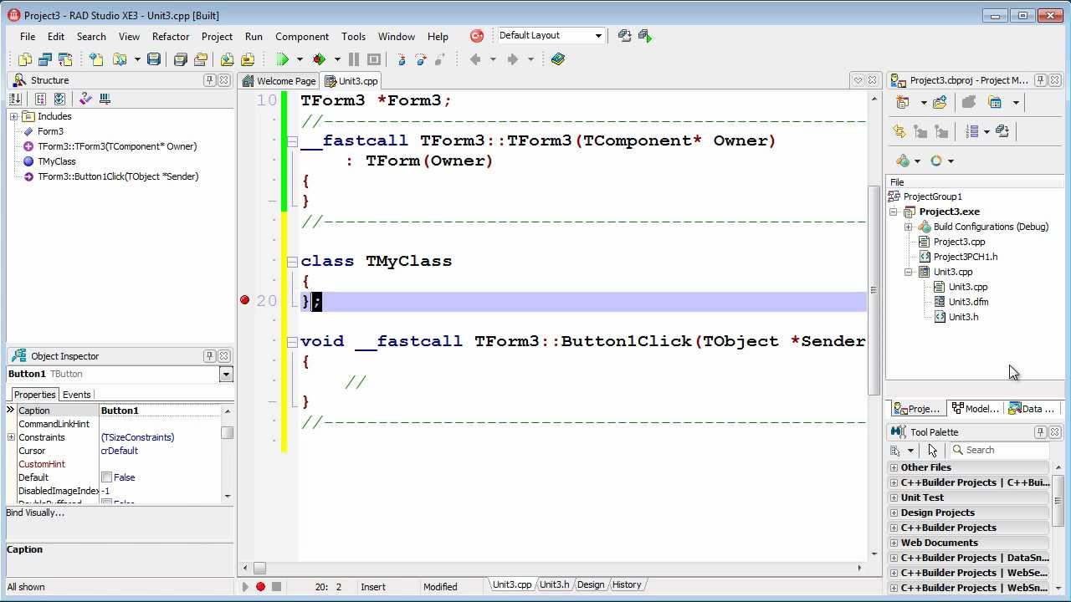Switch to the Model View panel tab
The height and width of the screenshot is (602, 1071).
[975, 409]
